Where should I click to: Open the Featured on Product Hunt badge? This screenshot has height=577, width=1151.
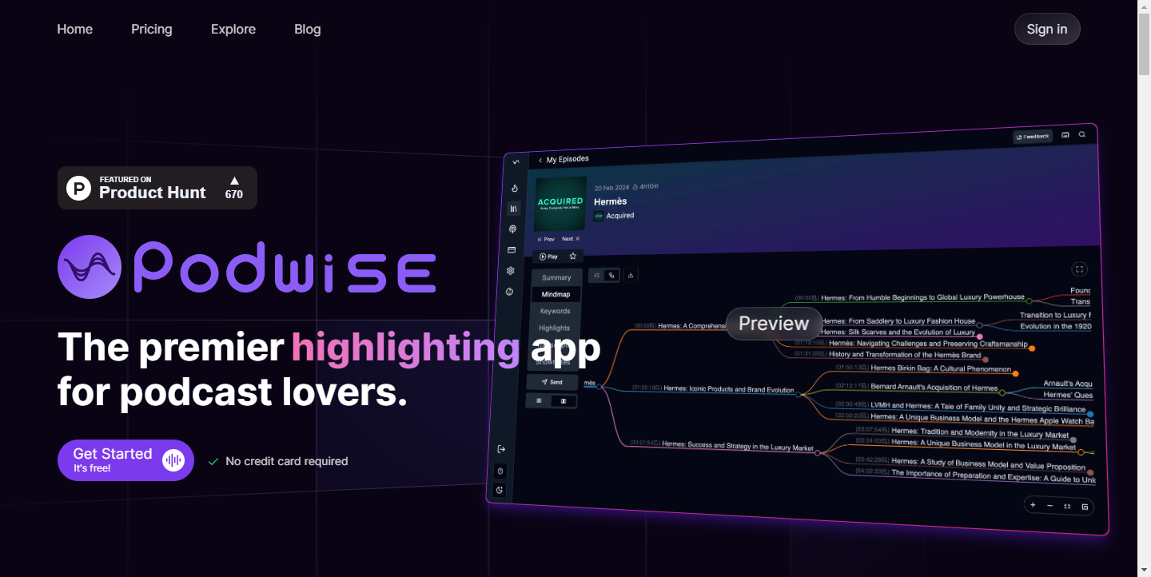[x=157, y=188]
